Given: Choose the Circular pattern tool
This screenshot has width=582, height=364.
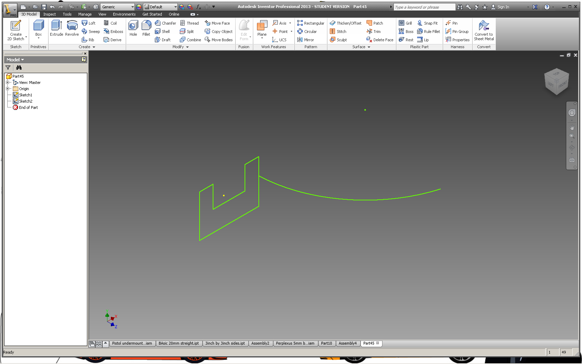Looking at the screenshot, I should pos(307,31).
